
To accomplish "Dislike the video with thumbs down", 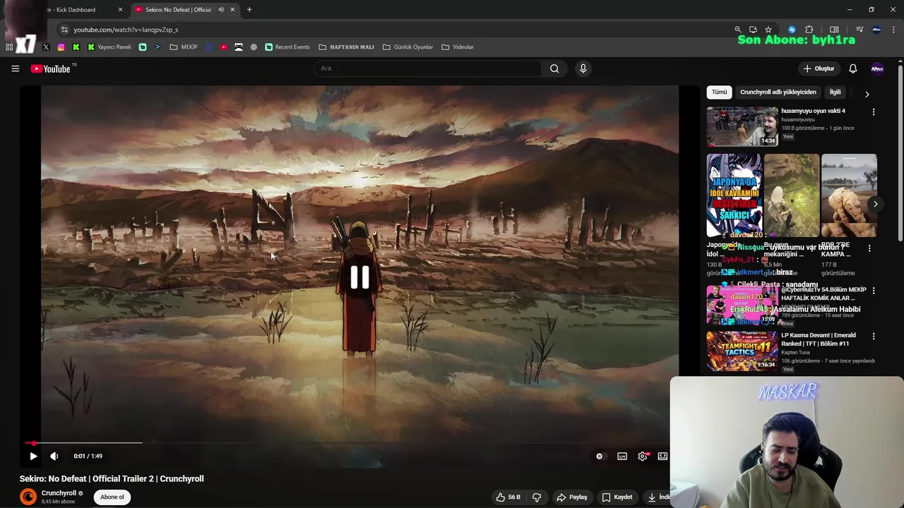I will pyautogui.click(x=537, y=497).
